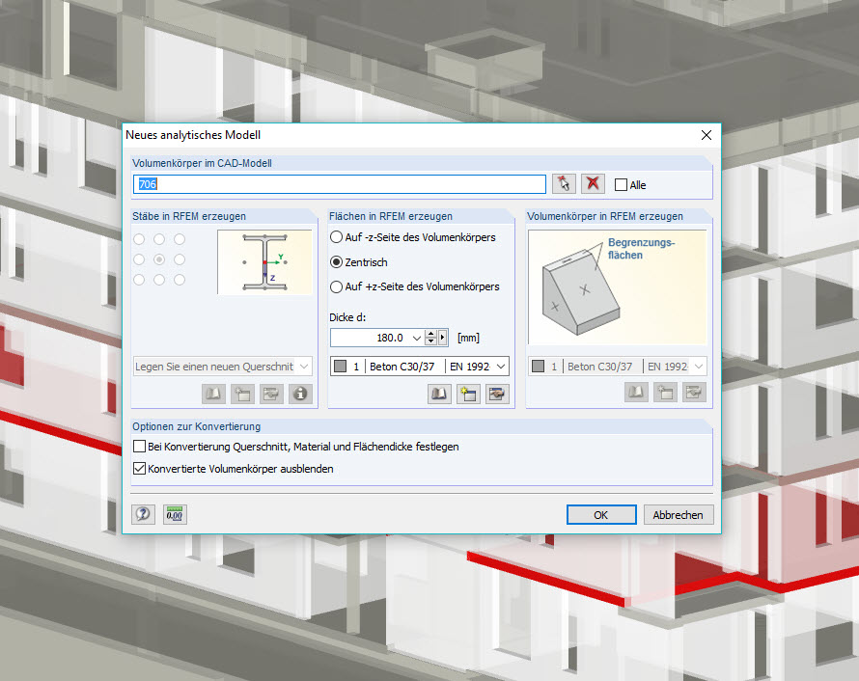Click the I-beam cross-section preview image
The height and width of the screenshot is (681, 859).
264,262
